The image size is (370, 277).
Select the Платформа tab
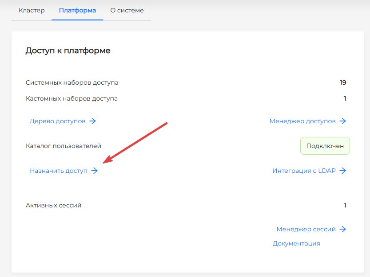tap(77, 10)
